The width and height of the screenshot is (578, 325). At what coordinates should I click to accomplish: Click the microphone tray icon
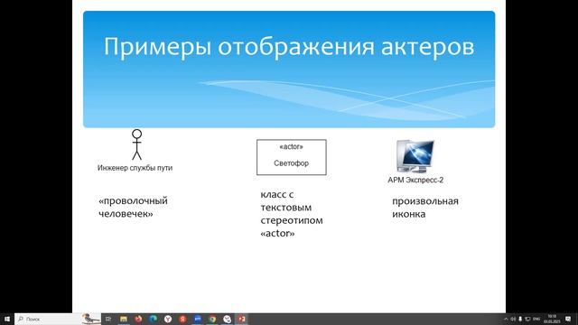(520, 319)
